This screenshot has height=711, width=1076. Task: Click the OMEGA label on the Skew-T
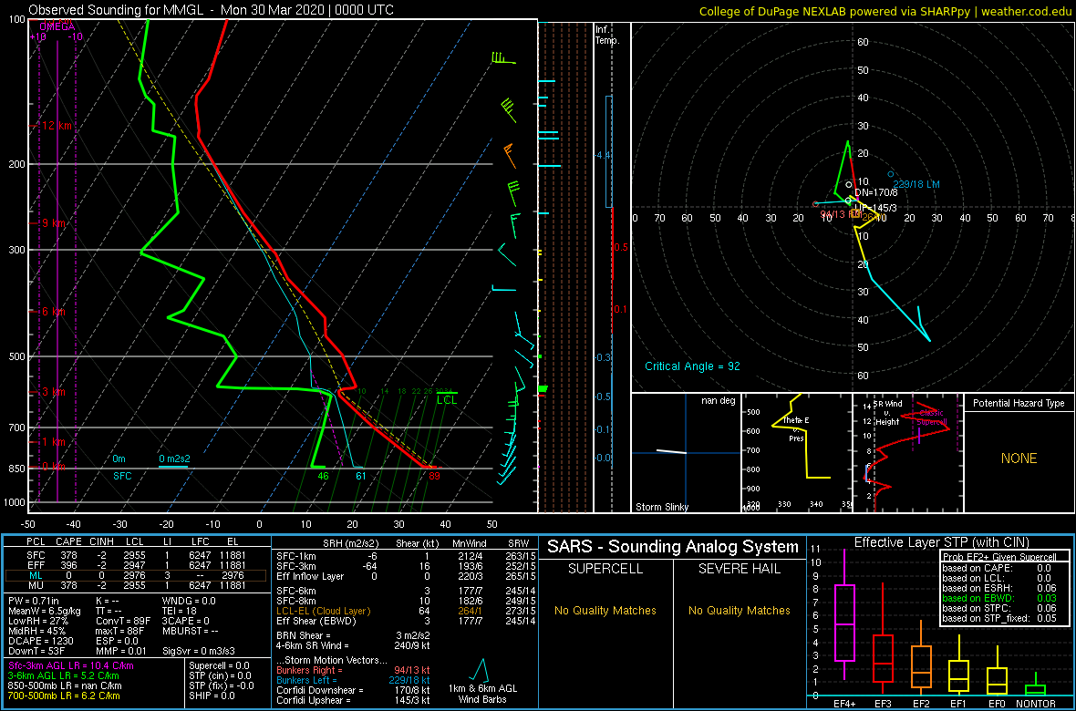(x=57, y=26)
